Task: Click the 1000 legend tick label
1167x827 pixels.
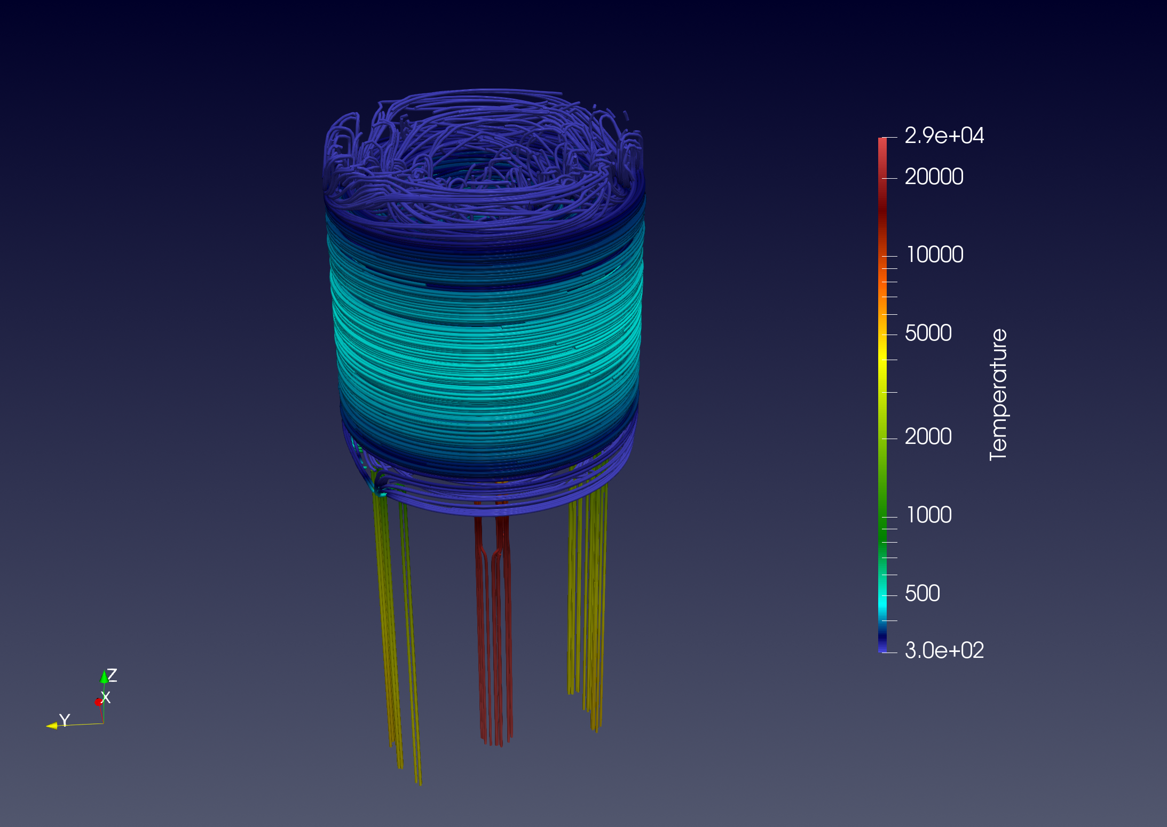Action: click(930, 515)
